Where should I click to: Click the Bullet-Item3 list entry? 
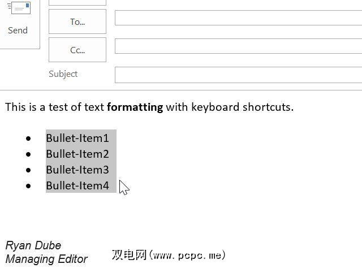77,170
